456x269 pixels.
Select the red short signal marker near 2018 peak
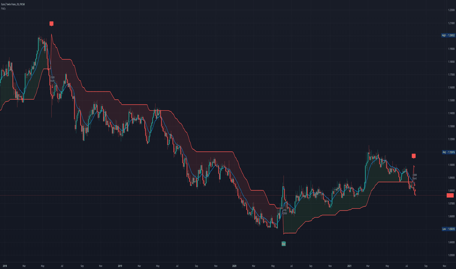[x=51, y=23]
